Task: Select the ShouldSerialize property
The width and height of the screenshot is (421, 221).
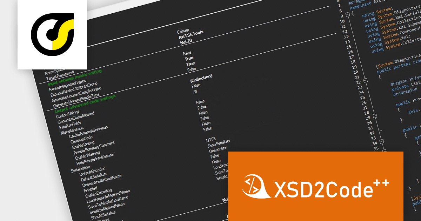Action: (x=103, y=215)
